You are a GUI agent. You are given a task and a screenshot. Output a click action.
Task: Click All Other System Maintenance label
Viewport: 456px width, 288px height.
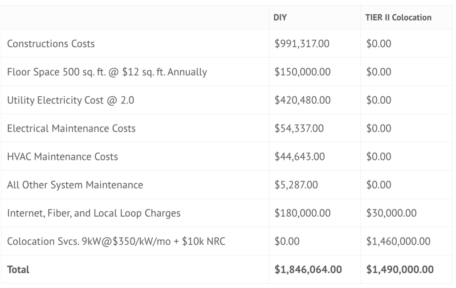click(x=75, y=185)
